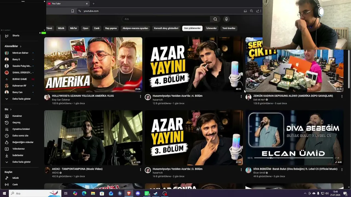
Task: Click the YouTube search magnifier button
Action: click(215, 19)
